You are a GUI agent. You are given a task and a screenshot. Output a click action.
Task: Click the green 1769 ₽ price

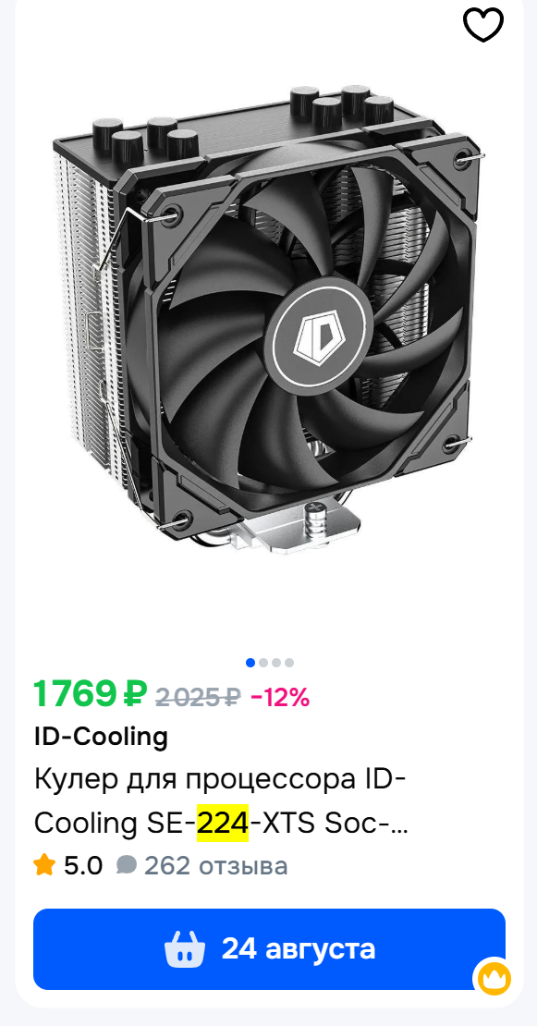91,694
